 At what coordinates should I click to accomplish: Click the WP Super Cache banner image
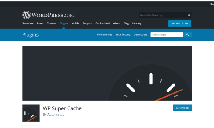[x=107, y=73]
